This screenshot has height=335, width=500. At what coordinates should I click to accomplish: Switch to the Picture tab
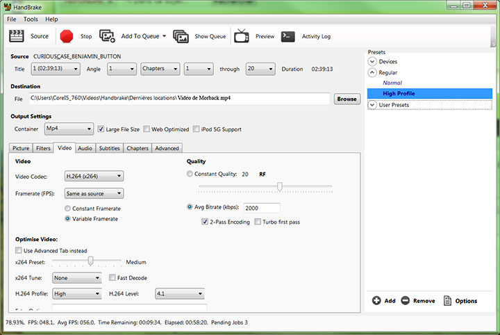pyautogui.click(x=21, y=148)
